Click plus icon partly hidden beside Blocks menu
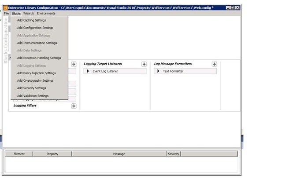This screenshot has width=282, height=178. point(74,64)
